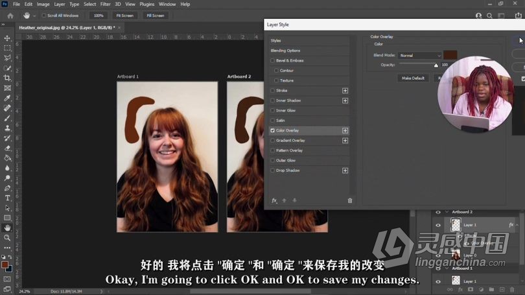Open the Image menu
525x295 pixels.
(x=43, y=5)
